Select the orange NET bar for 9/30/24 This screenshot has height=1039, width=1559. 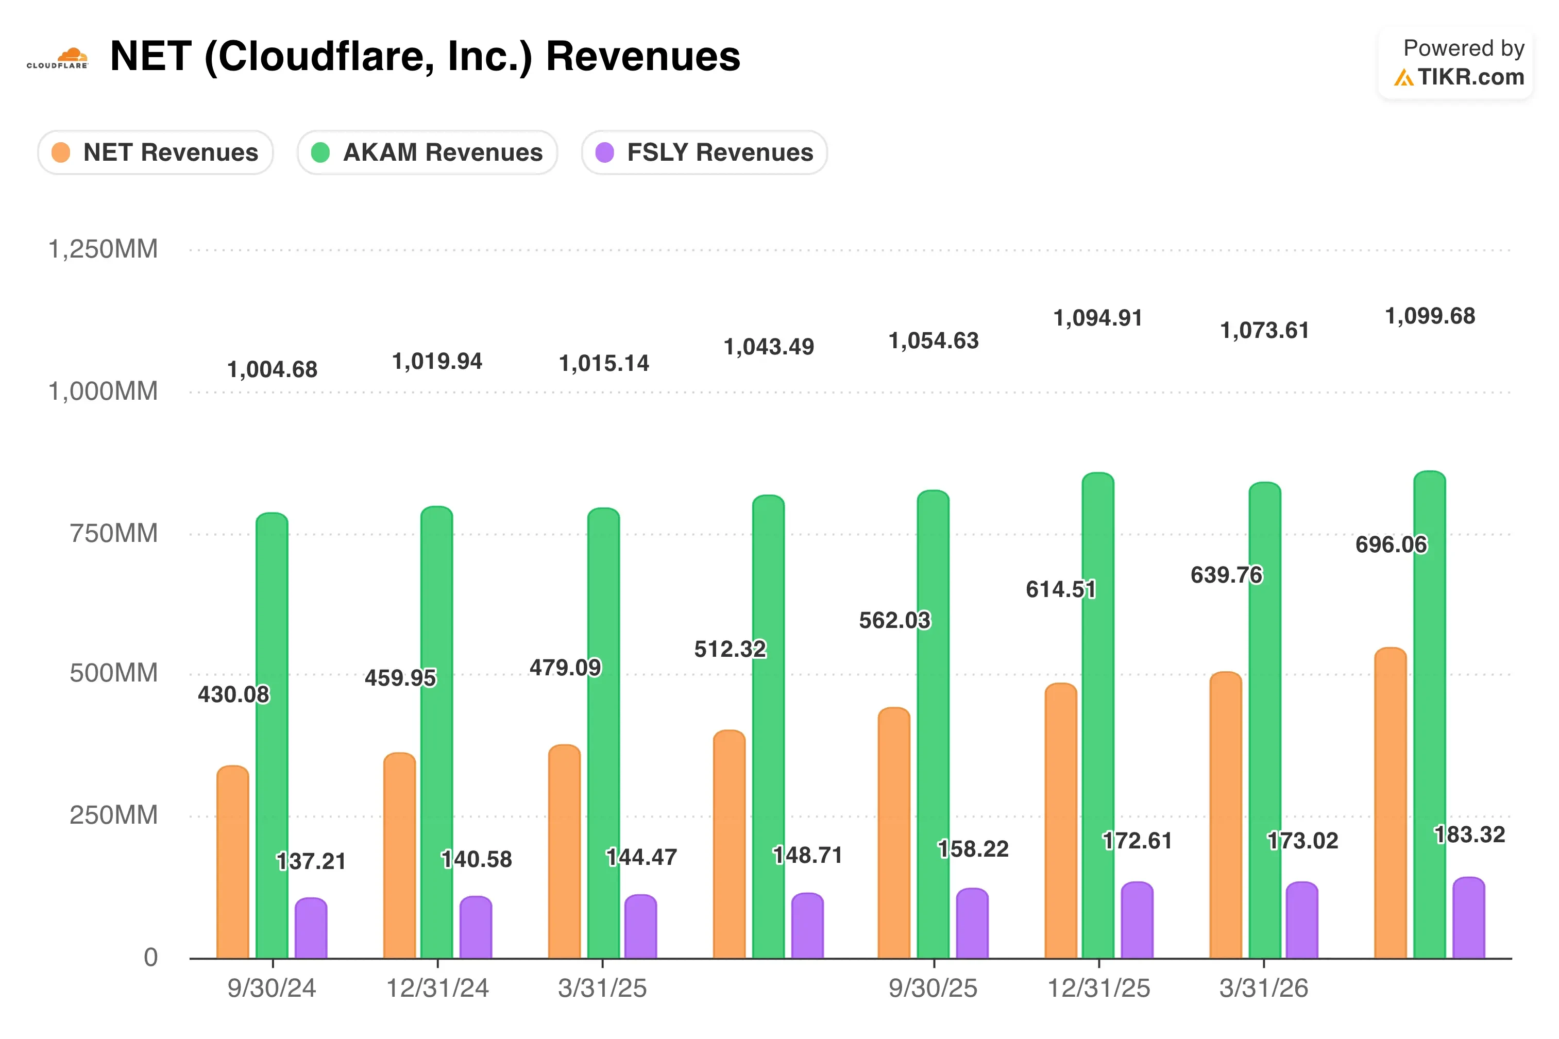[x=232, y=862]
